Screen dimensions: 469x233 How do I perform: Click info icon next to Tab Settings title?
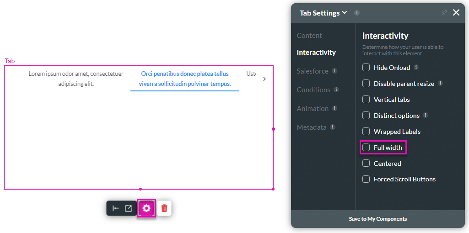coord(357,13)
